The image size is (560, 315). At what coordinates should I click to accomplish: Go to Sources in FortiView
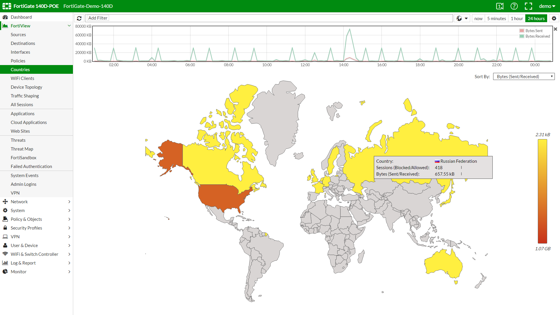[18, 34]
